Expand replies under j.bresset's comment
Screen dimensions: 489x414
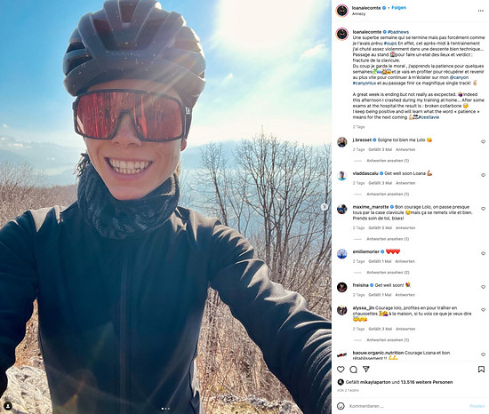388,161
